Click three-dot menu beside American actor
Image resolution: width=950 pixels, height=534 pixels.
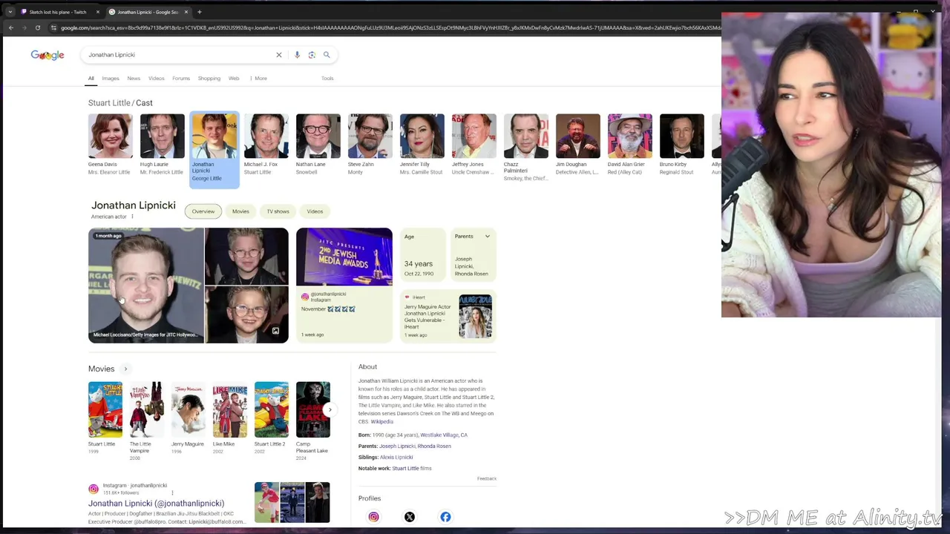point(132,217)
